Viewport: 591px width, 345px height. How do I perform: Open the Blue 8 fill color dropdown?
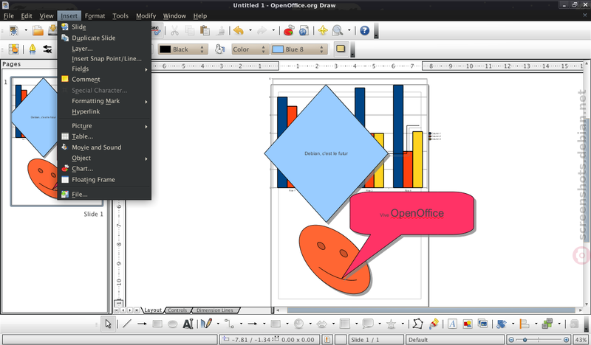coord(299,49)
